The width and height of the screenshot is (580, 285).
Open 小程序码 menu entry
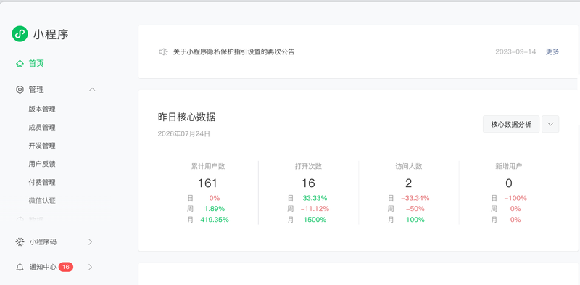point(43,242)
